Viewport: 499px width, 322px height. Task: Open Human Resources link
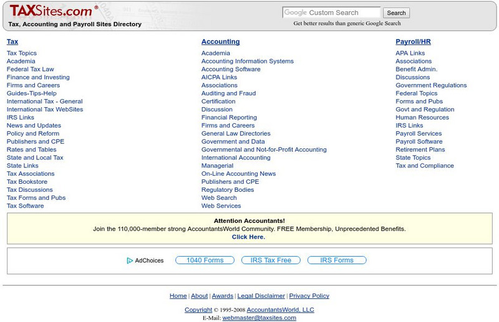point(422,117)
